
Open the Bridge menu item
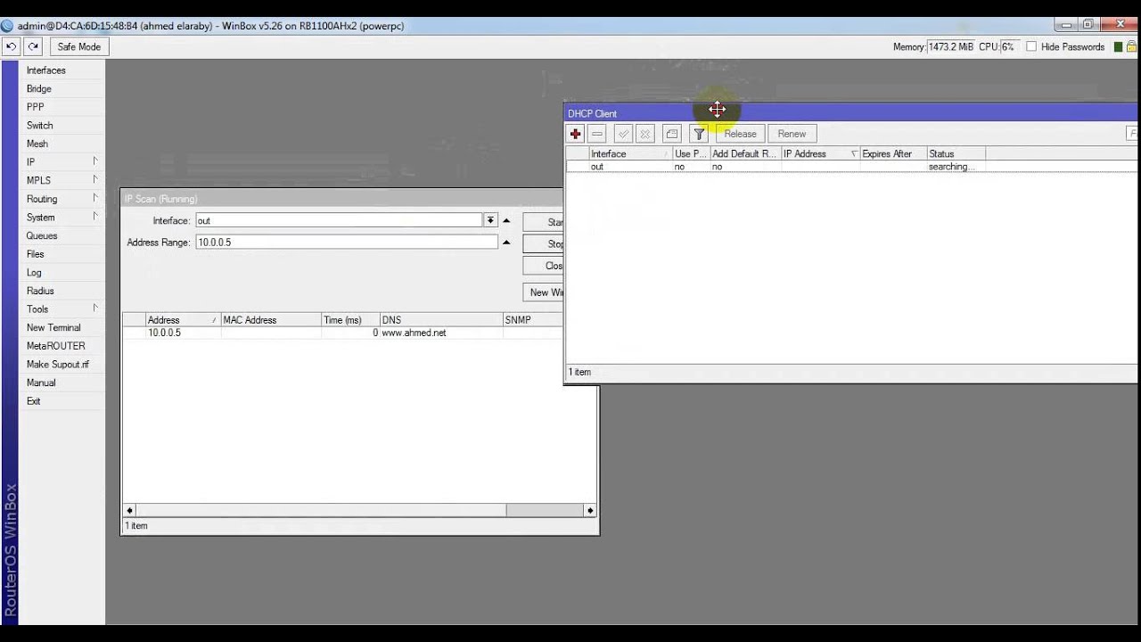[62, 89]
